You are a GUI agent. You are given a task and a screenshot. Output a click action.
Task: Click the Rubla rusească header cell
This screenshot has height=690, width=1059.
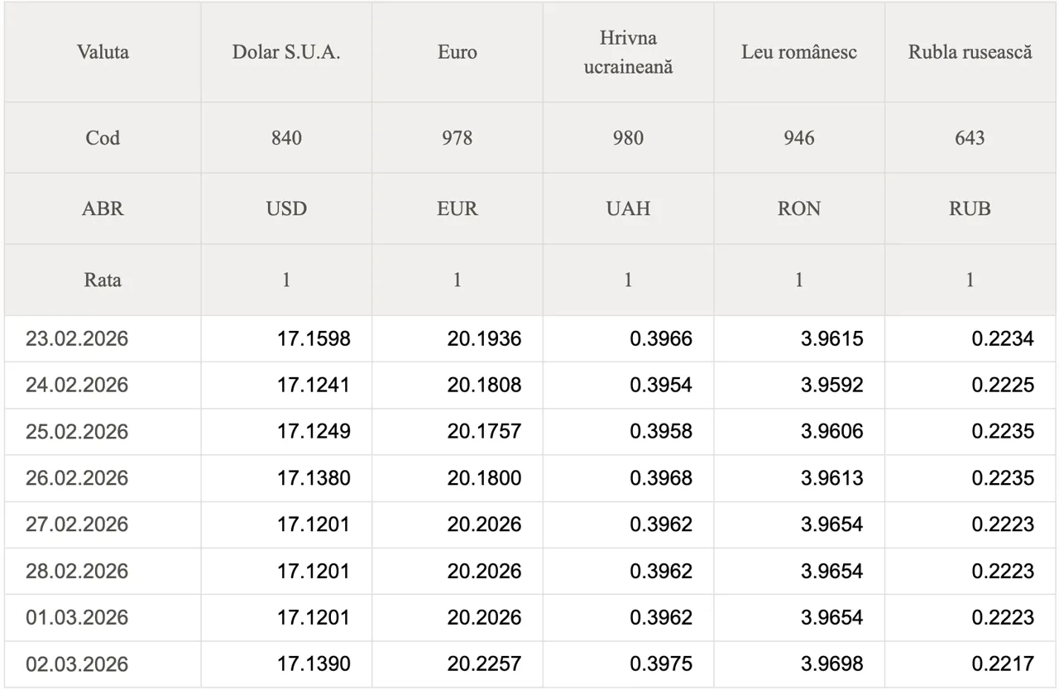coord(970,52)
